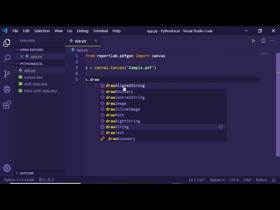
Task: Restore down the VS Code window
Action: point(260,31)
